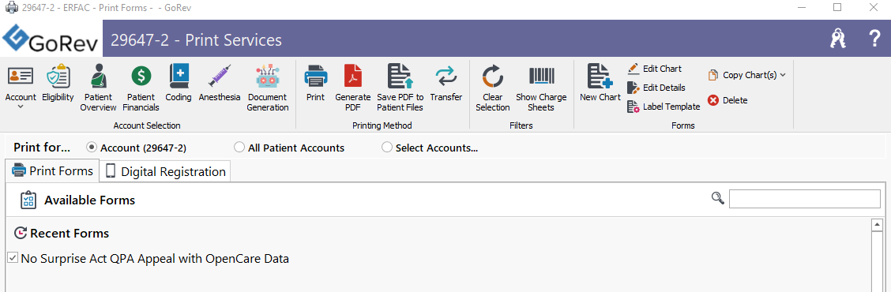The width and height of the screenshot is (891, 292).
Task: Launch Document Generation robot icon
Action: [268, 76]
